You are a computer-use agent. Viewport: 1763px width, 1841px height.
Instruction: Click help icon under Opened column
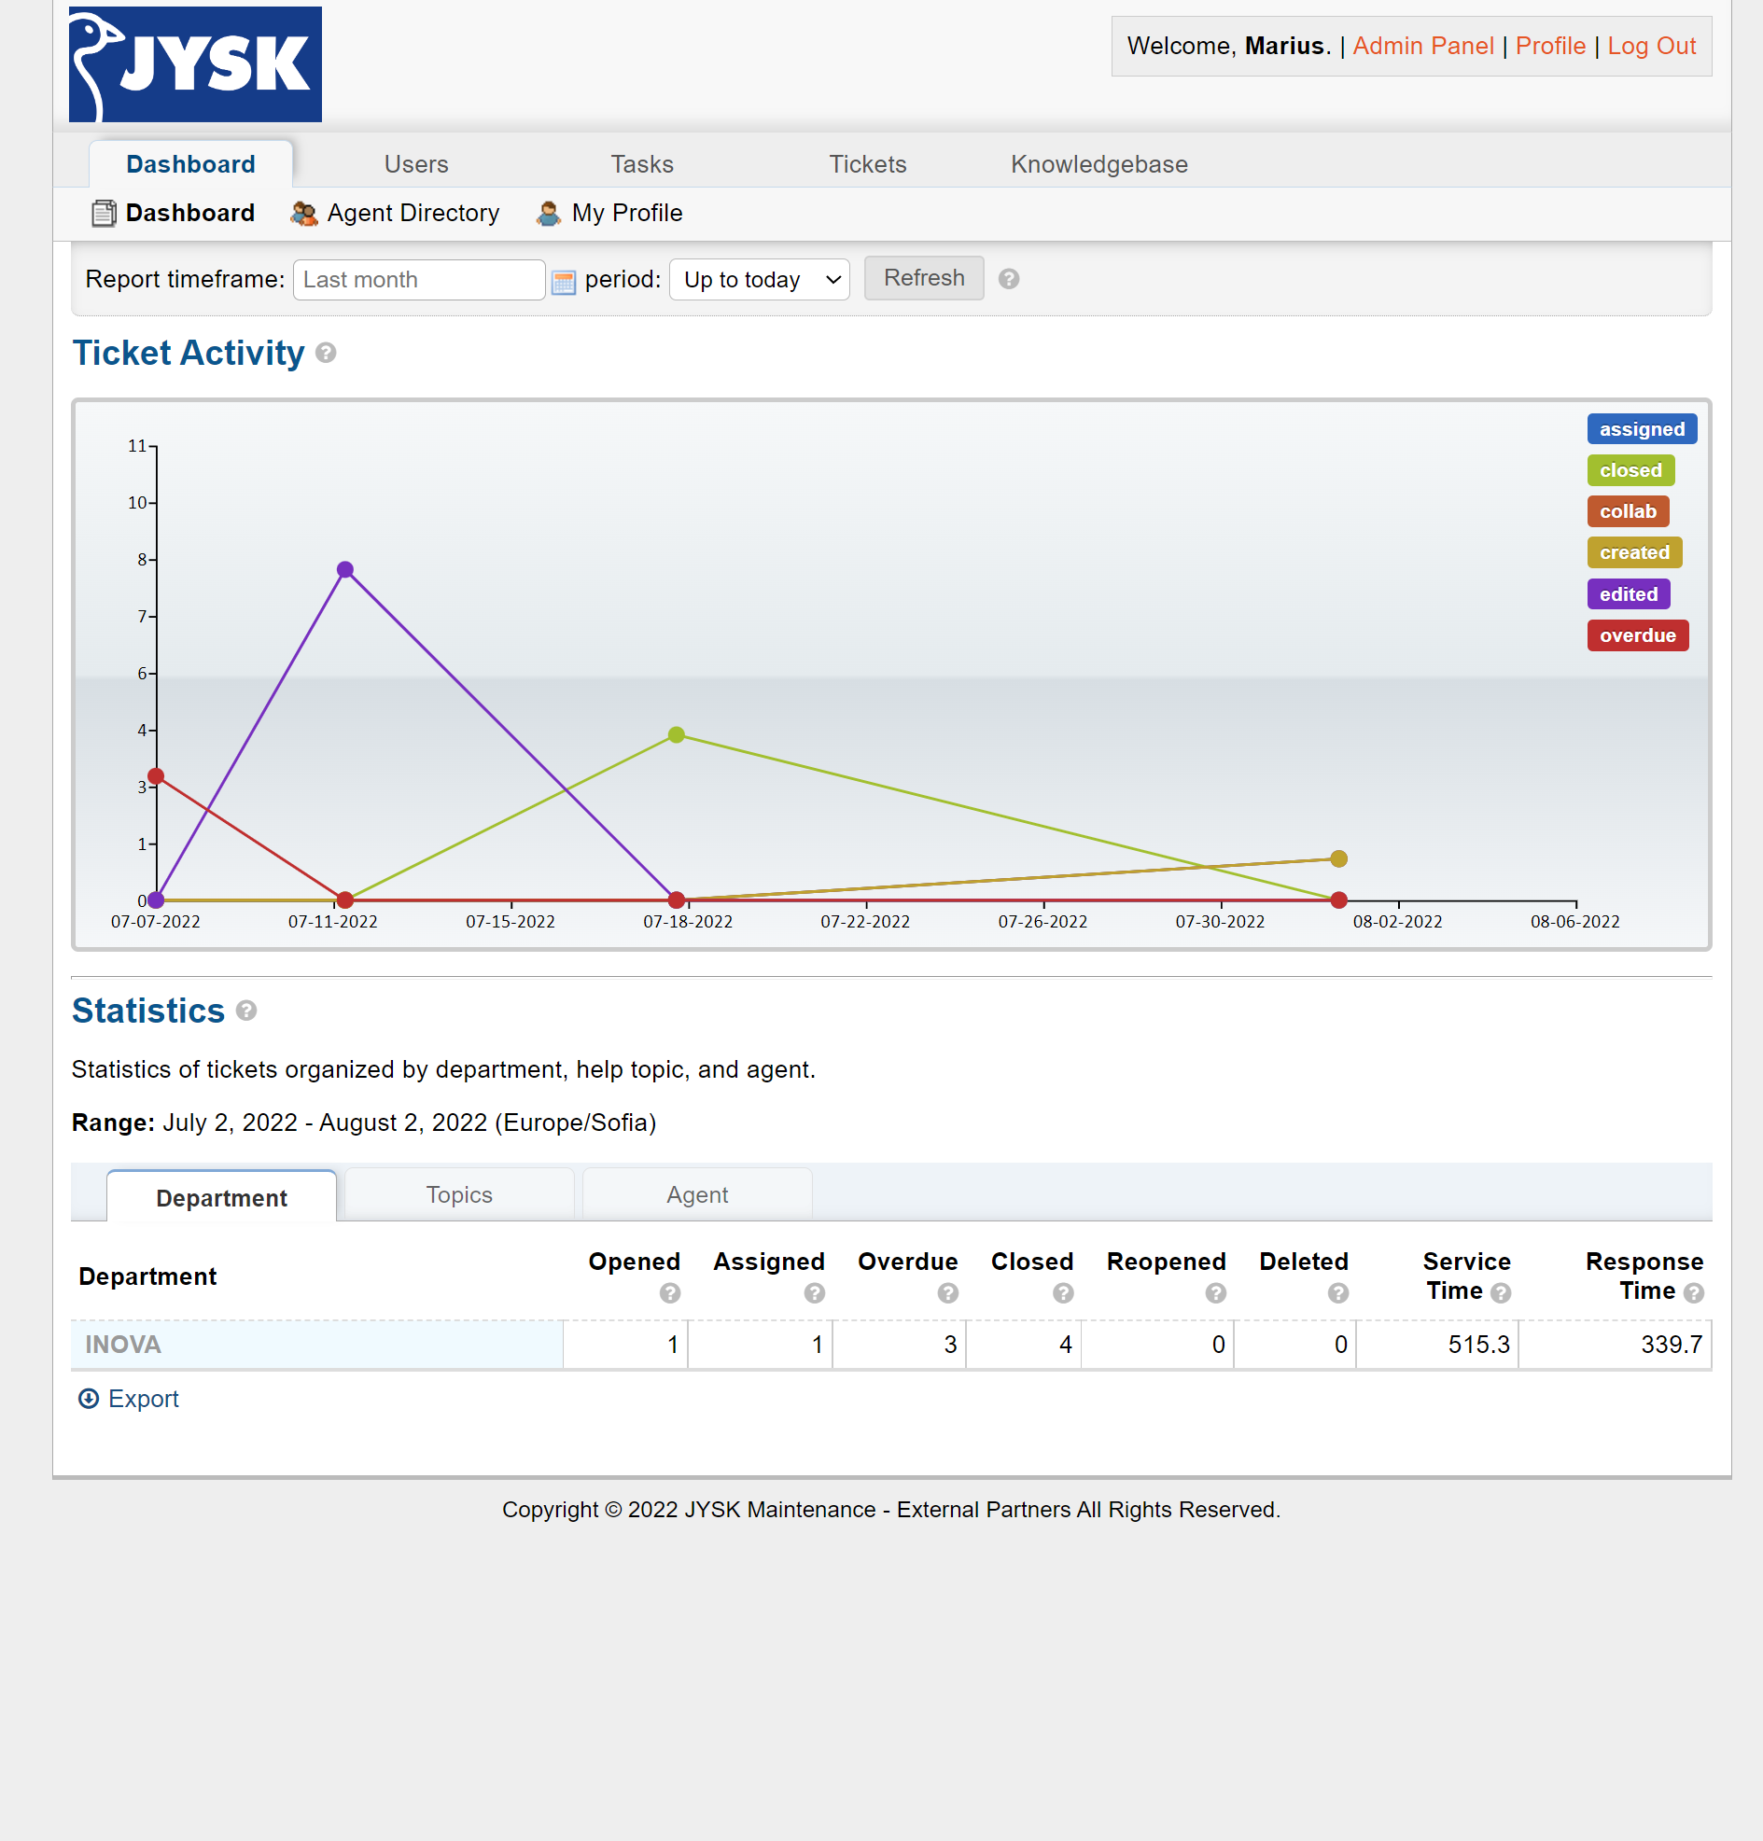pyautogui.click(x=669, y=1293)
